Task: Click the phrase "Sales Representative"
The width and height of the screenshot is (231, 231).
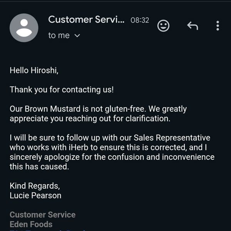Action: [172, 138]
